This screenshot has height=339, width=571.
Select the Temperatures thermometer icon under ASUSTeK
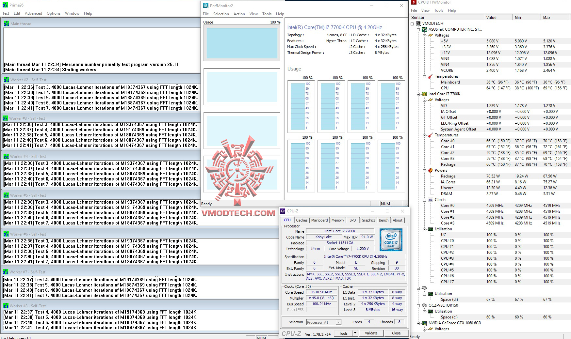tap(431, 76)
